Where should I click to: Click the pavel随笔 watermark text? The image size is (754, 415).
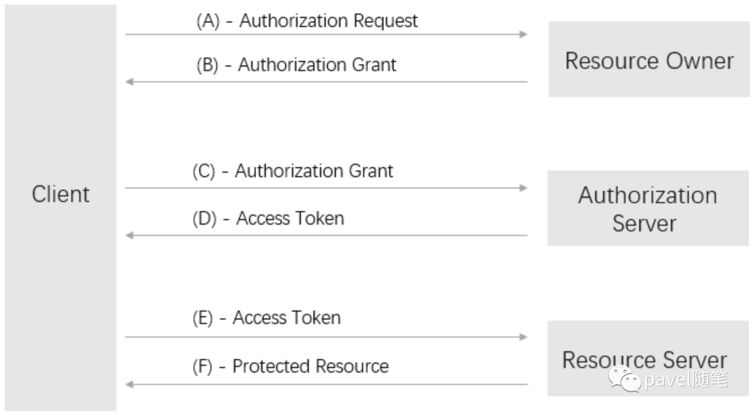[686, 379]
